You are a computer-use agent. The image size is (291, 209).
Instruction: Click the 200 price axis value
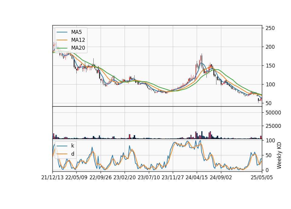pos(270,47)
